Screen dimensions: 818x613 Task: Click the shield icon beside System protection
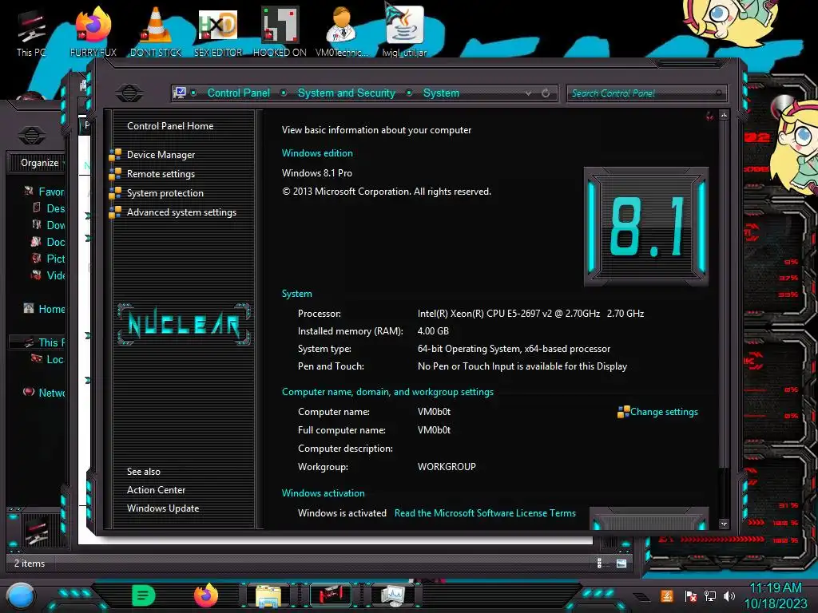coord(115,193)
